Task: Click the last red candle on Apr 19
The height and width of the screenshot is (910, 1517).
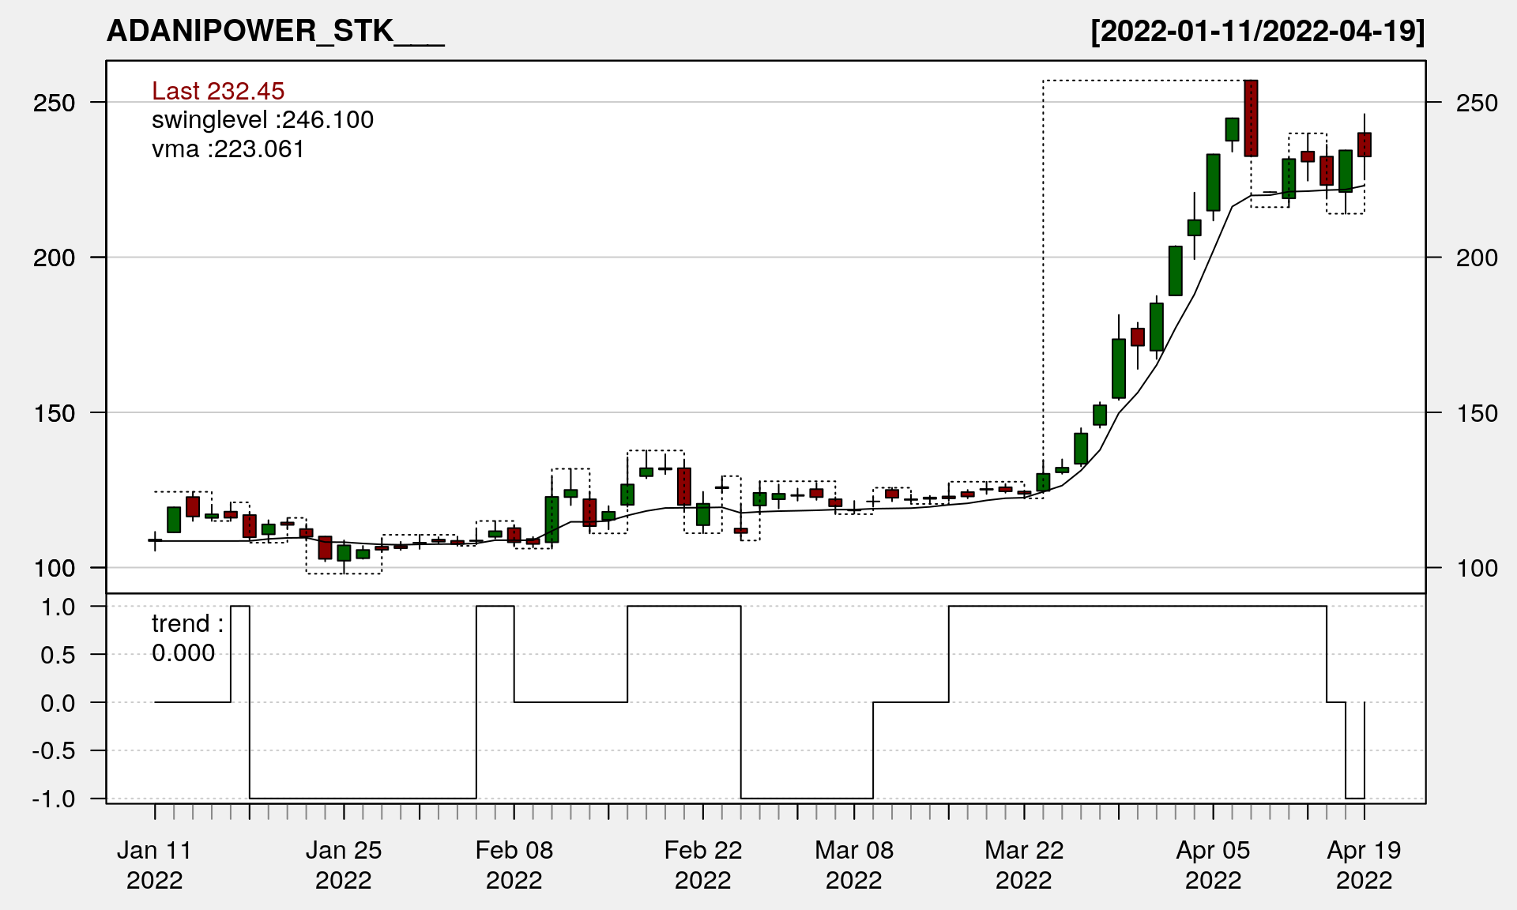Action: [x=1365, y=145]
